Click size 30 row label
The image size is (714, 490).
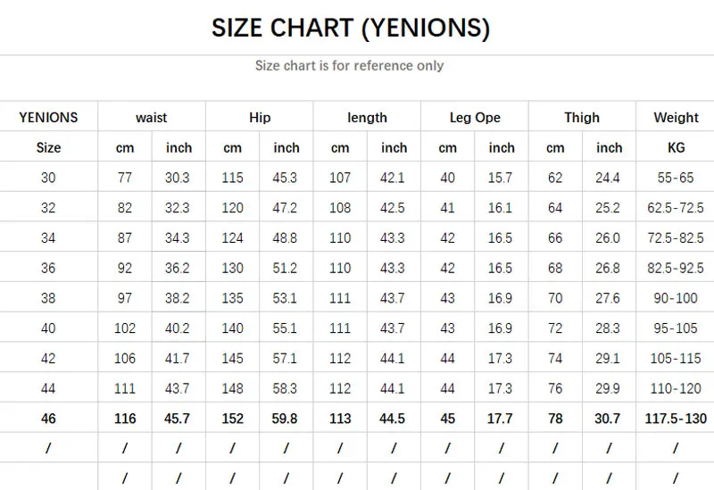click(48, 177)
